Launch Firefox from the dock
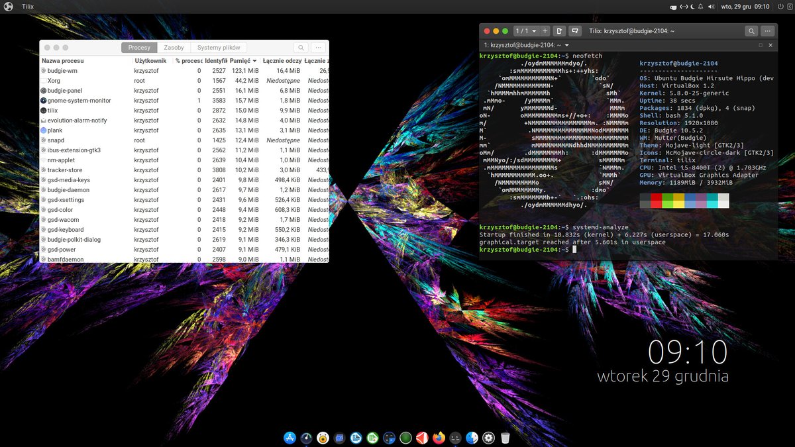 pos(439,438)
